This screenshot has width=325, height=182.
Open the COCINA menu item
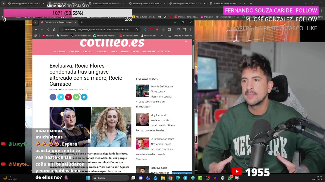click(x=136, y=52)
